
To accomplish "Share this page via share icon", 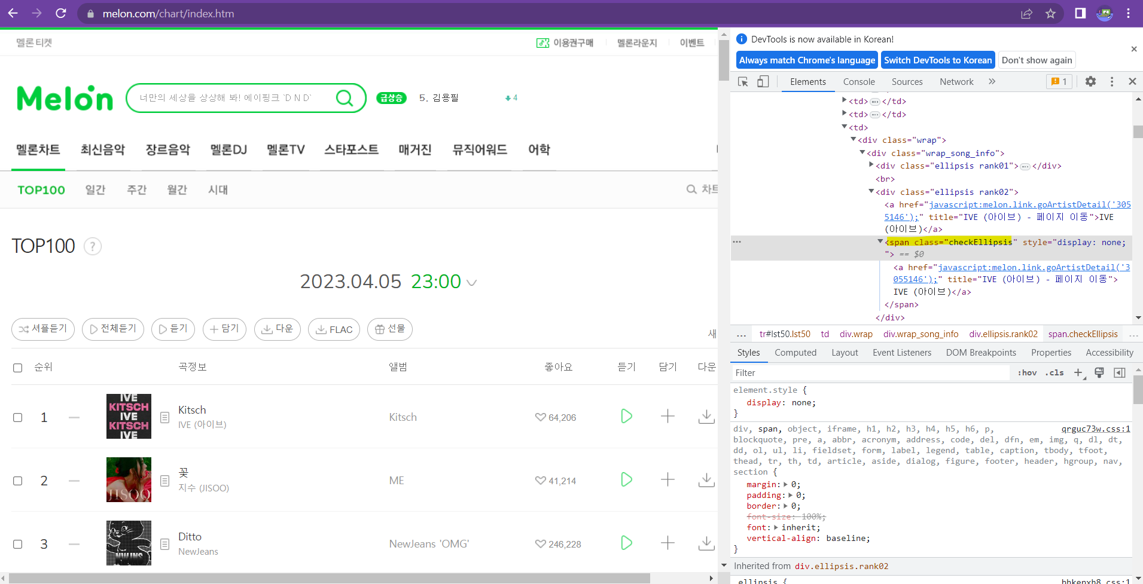I will coord(1026,13).
